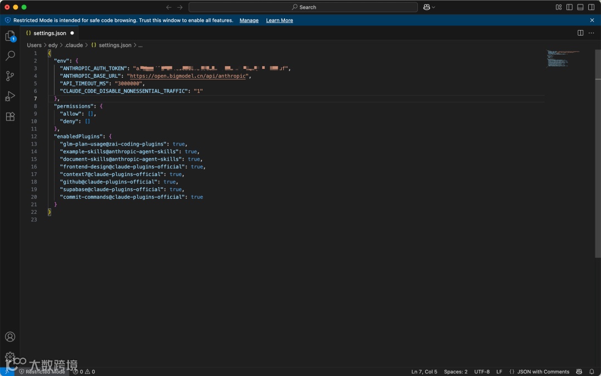Go back with the left arrow
Screen dimensions: 601x376
pyautogui.click(x=169, y=7)
